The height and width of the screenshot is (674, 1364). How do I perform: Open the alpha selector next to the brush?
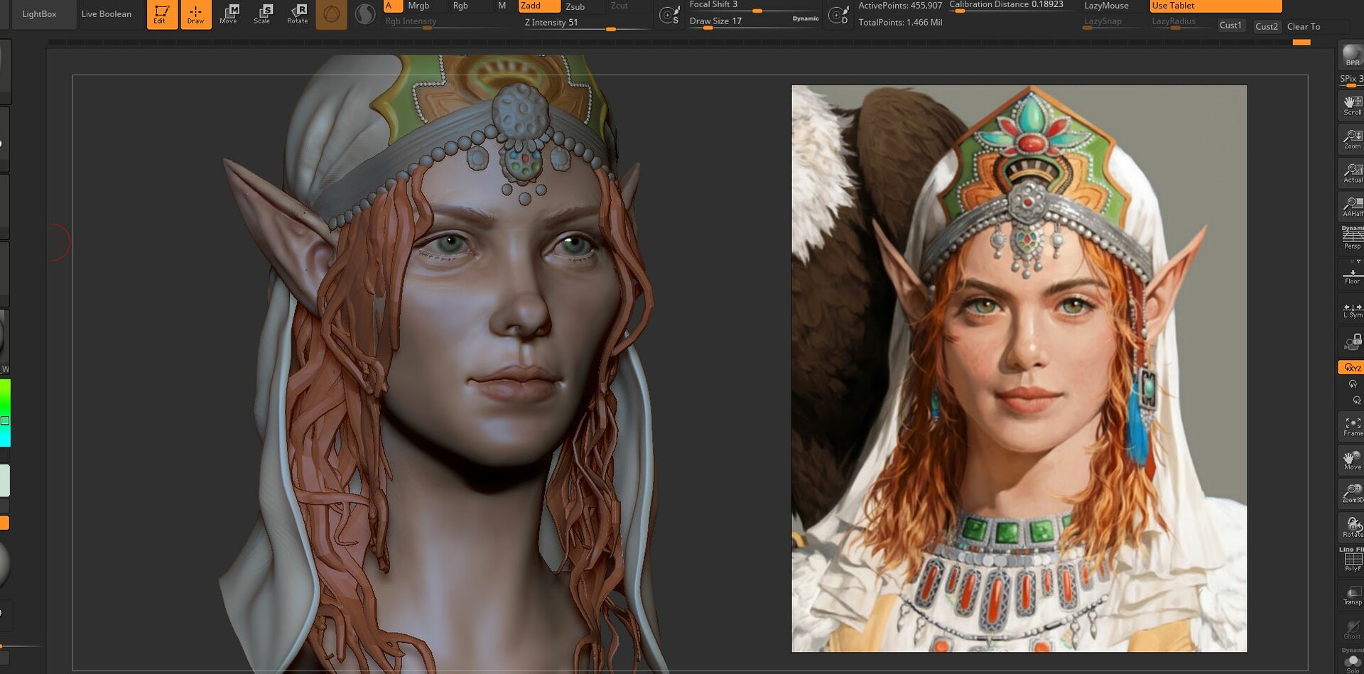click(364, 14)
